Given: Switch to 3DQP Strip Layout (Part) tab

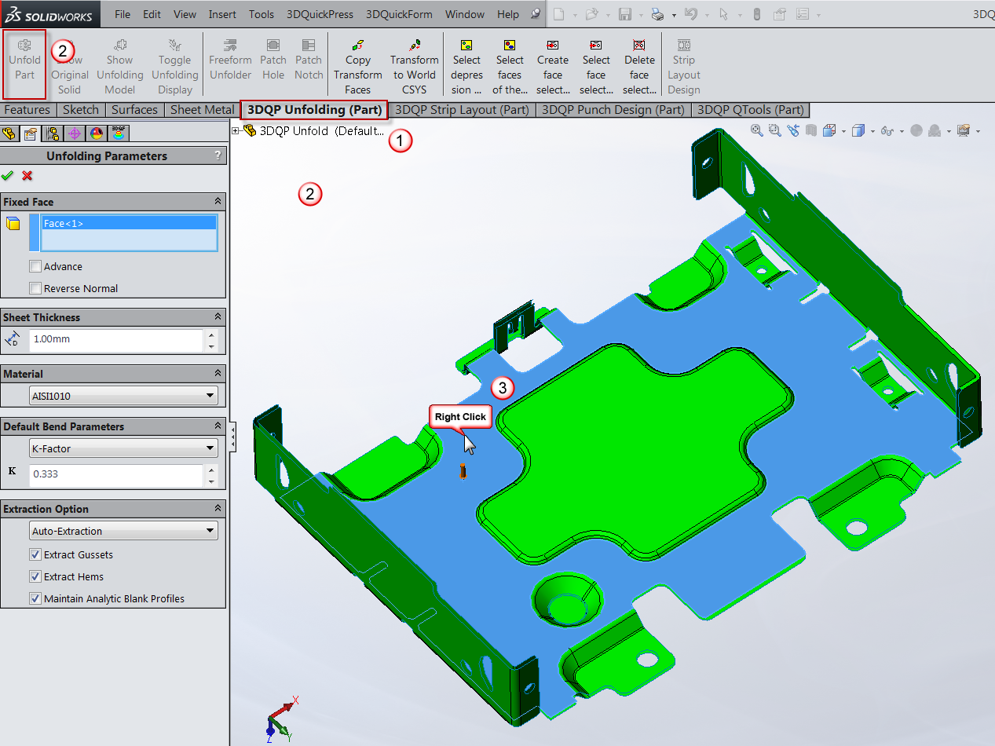Looking at the screenshot, I should [462, 110].
